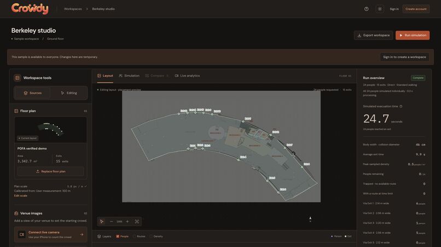Open the help icon in header
The image size is (441, 247).
(366, 9)
